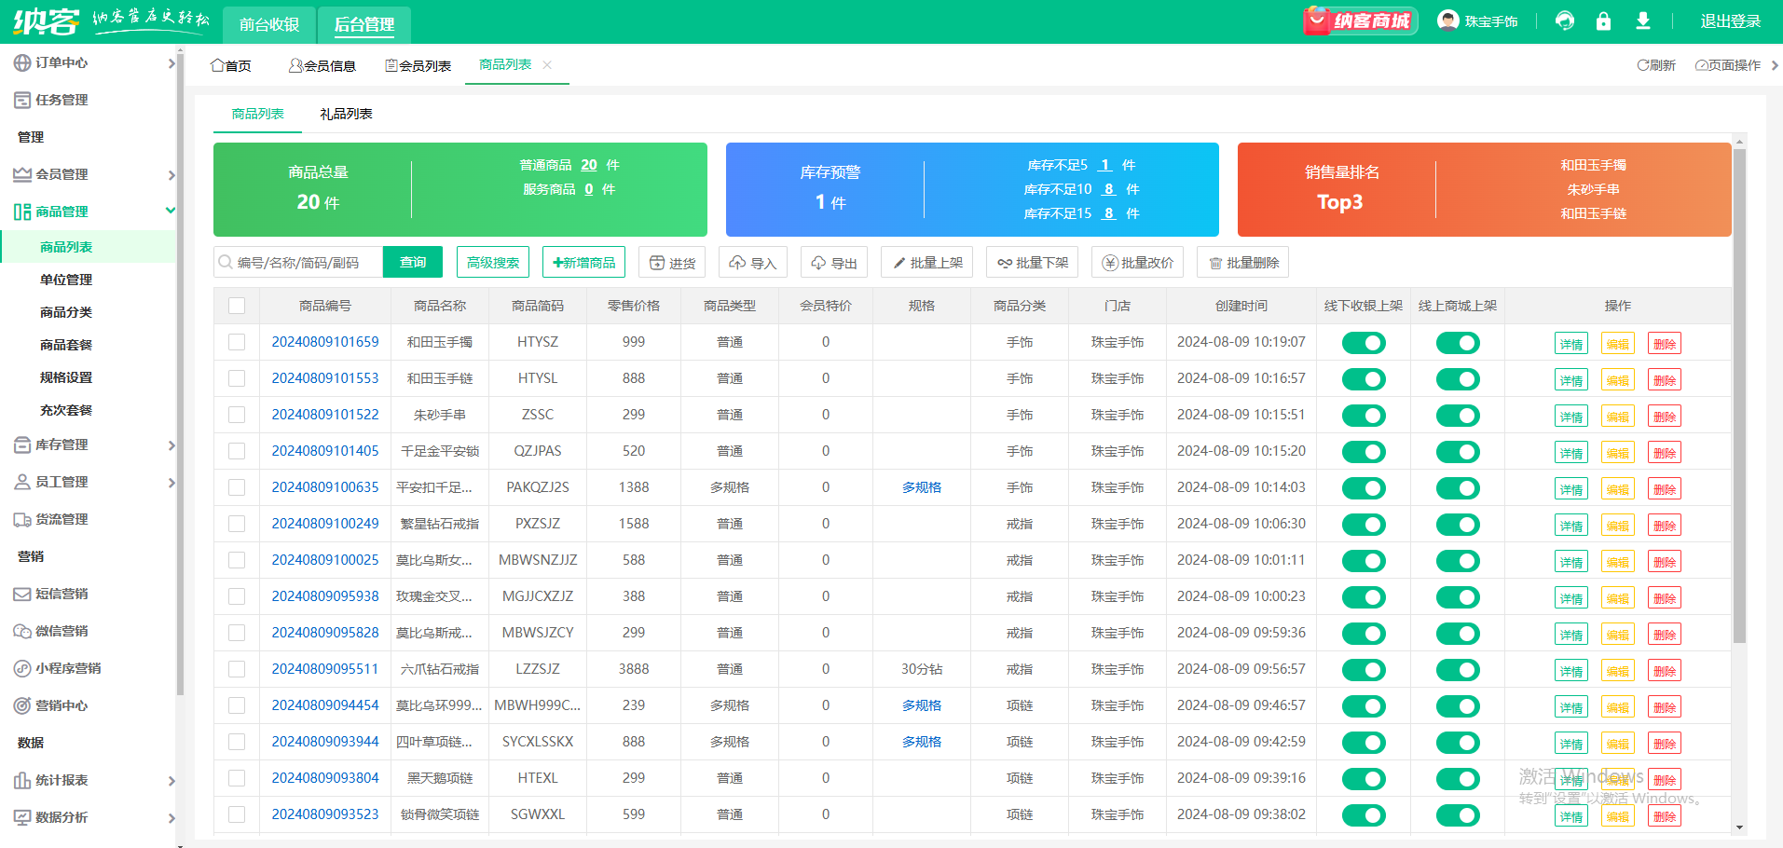The height and width of the screenshot is (848, 1783).
Task: Click the 批量删除 trash button
Action: coord(1243,263)
